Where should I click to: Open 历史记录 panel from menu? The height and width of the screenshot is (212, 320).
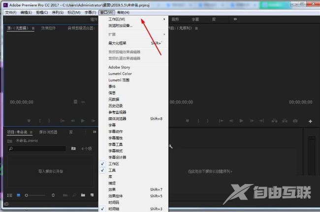coord(133,106)
